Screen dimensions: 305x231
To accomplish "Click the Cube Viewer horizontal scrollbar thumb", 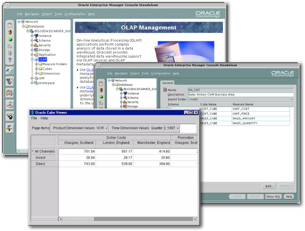I will [78, 219].
